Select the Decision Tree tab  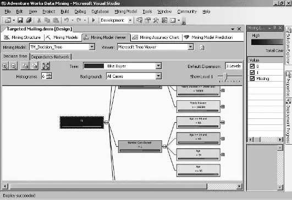click(15, 56)
